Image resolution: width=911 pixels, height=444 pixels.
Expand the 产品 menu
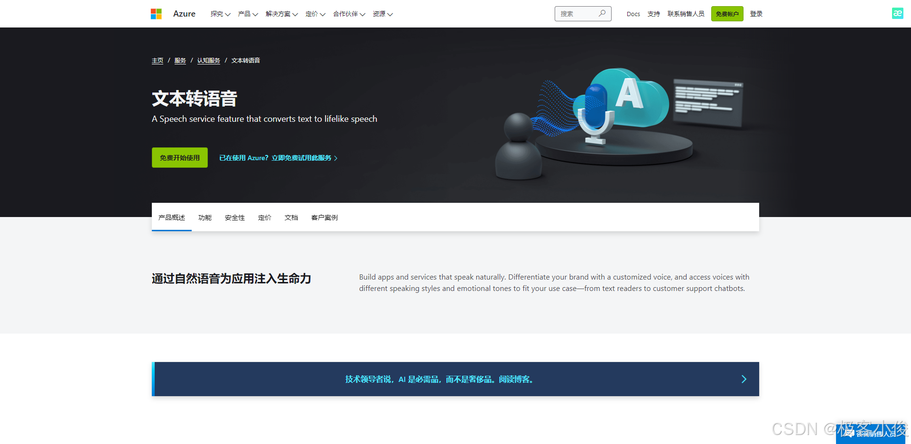click(x=248, y=14)
